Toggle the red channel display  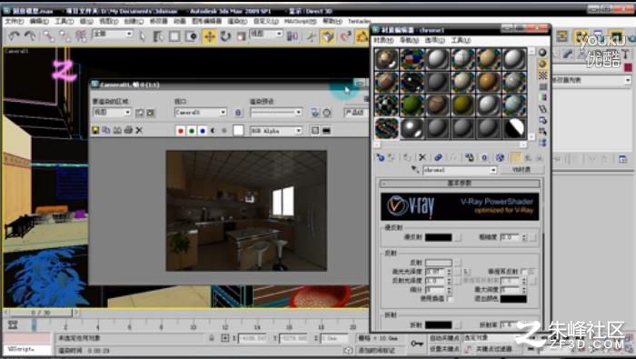click(x=181, y=131)
